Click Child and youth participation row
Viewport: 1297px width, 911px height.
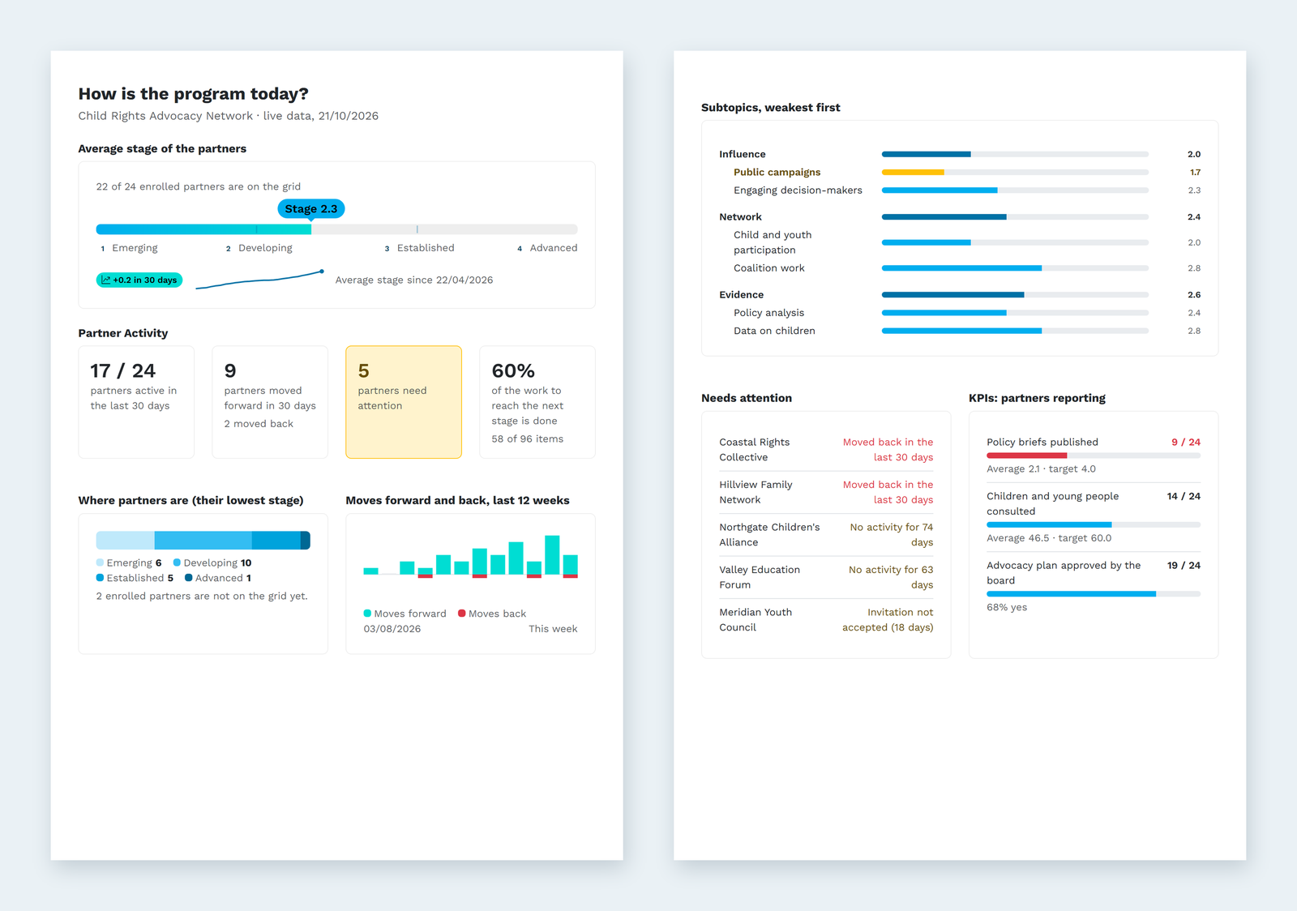(x=960, y=242)
